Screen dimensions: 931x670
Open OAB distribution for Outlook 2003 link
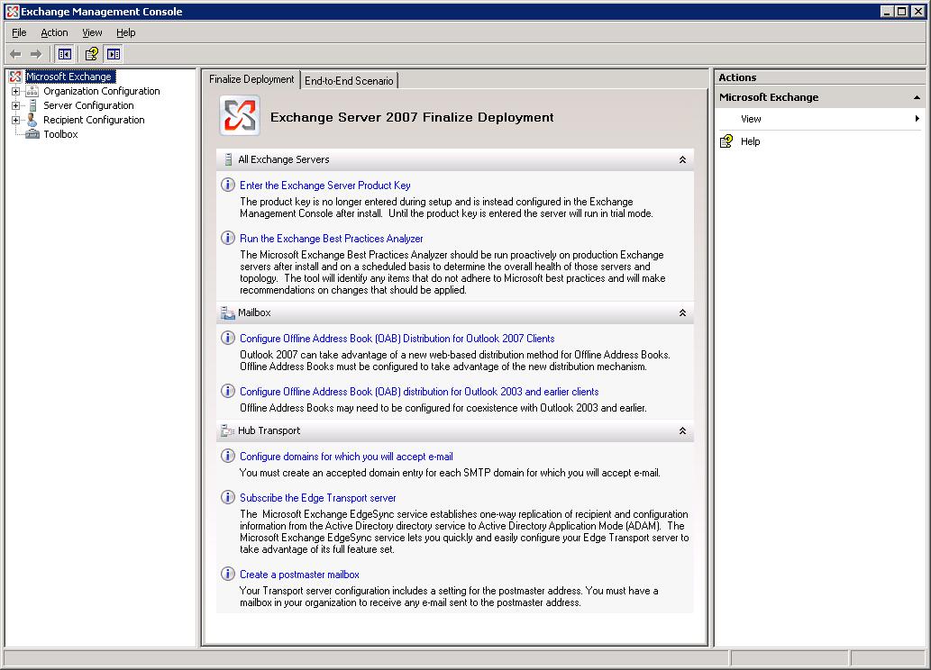pos(419,392)
